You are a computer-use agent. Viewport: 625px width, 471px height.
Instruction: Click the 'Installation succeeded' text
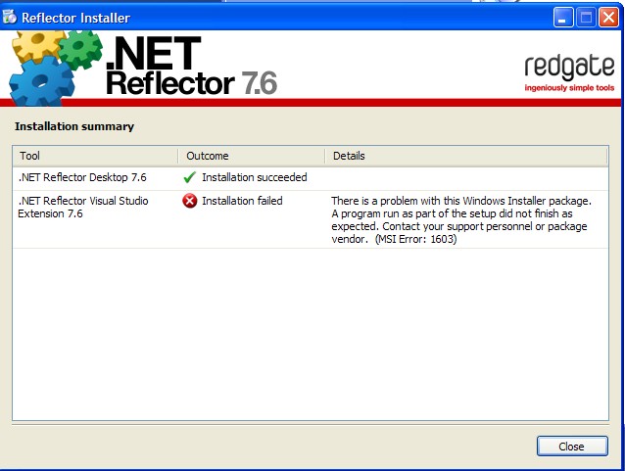point(255,177)
